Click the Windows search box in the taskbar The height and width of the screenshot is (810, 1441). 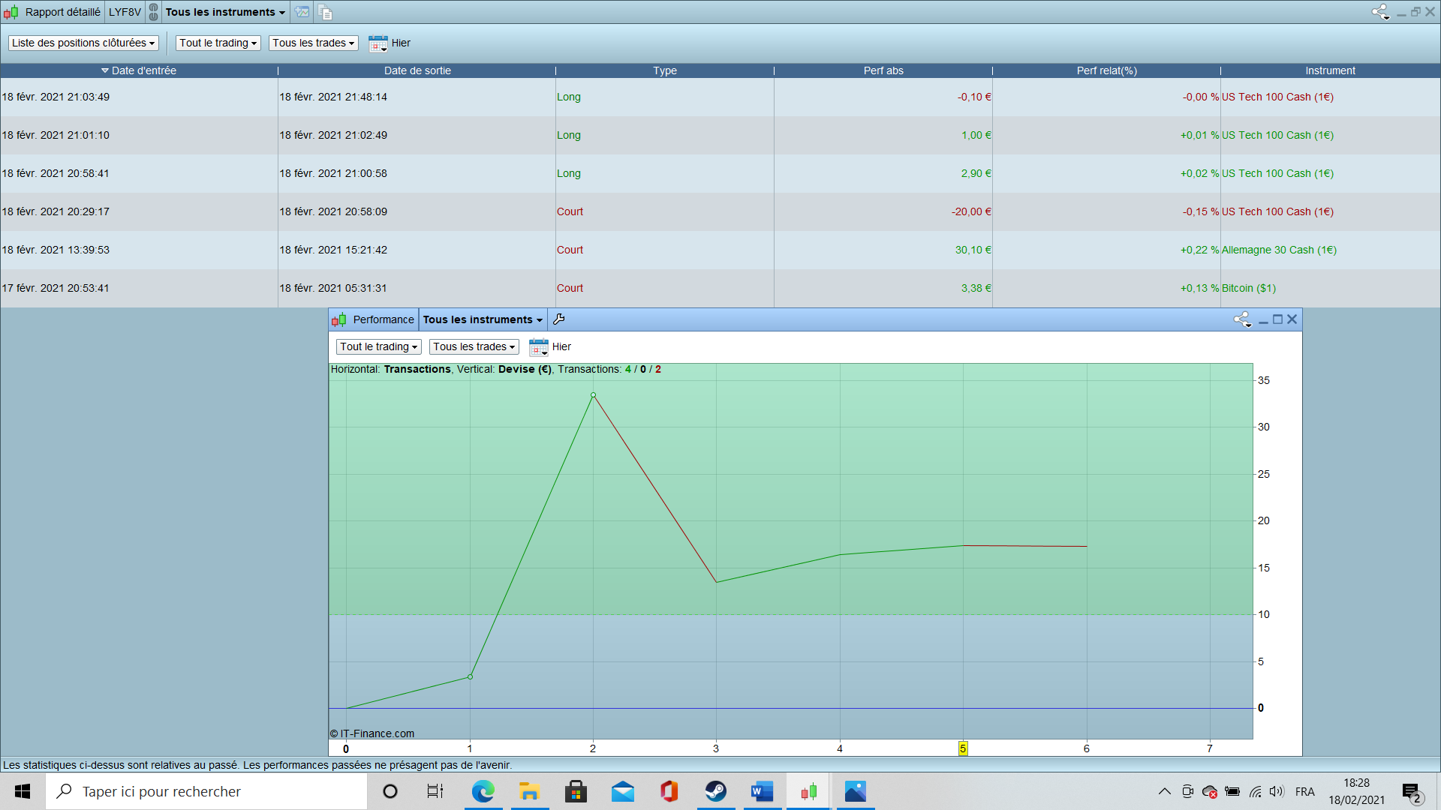tap(206, 791)
